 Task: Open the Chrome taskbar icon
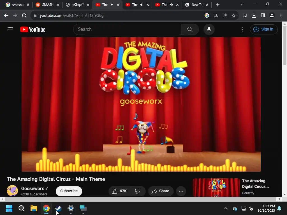(x=46, y=208)
